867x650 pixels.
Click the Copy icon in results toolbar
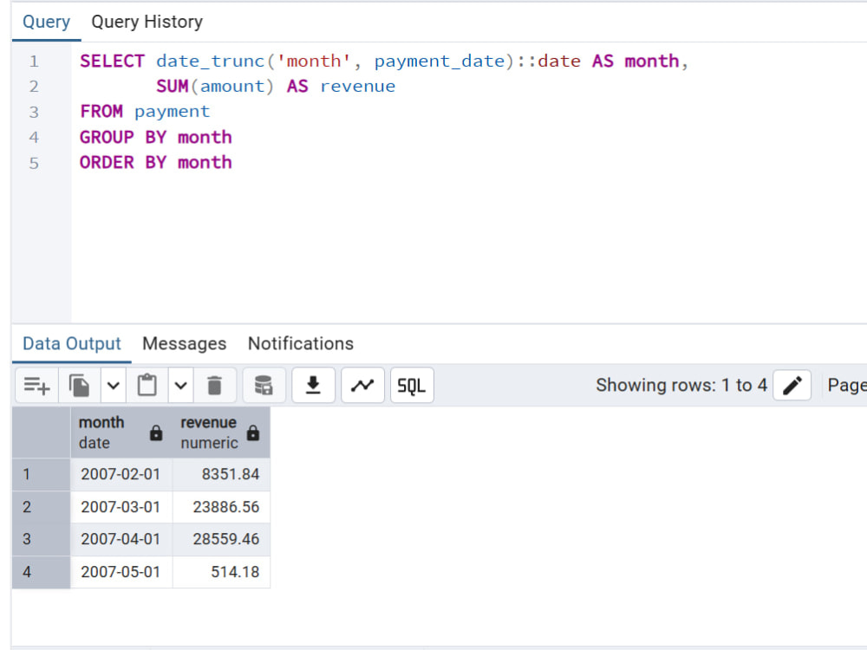point(79,386)
